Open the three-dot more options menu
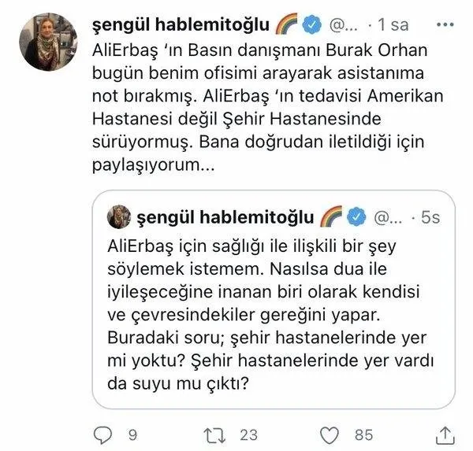Image resolution: width=473 pixels, height=451 pixels. pyautogui.click(x=445, y=24)
